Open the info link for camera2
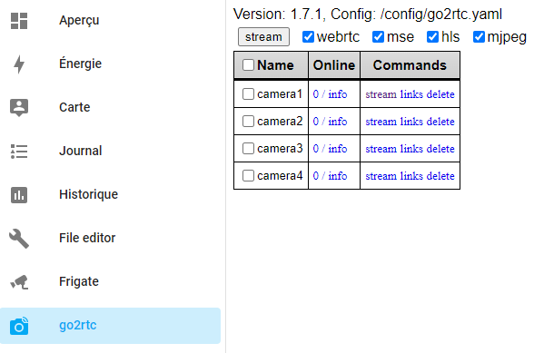544x353 pixels. pyautogui.click(x=338, y=122)
